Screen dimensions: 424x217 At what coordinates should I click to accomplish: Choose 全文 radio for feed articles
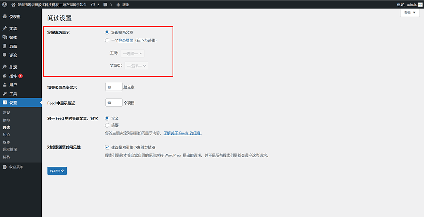pyautogui.click(x=107, y=118)
